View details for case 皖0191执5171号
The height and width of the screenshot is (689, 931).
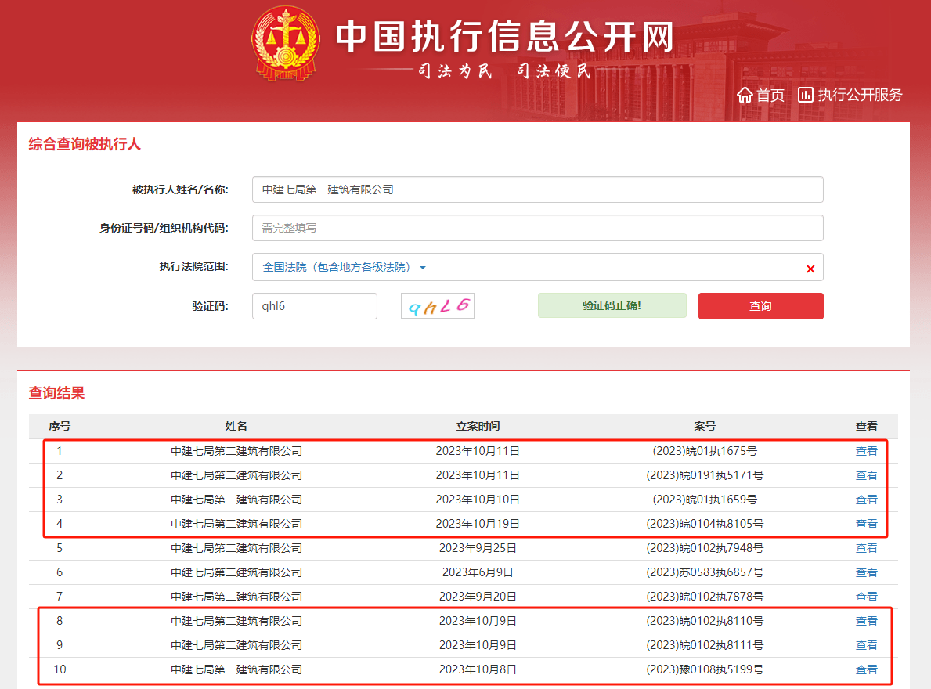pyautogui.click(x=866, y=475)
